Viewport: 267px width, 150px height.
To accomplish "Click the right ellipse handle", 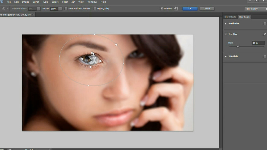I will pyautogui.click(x=123, y=64).
